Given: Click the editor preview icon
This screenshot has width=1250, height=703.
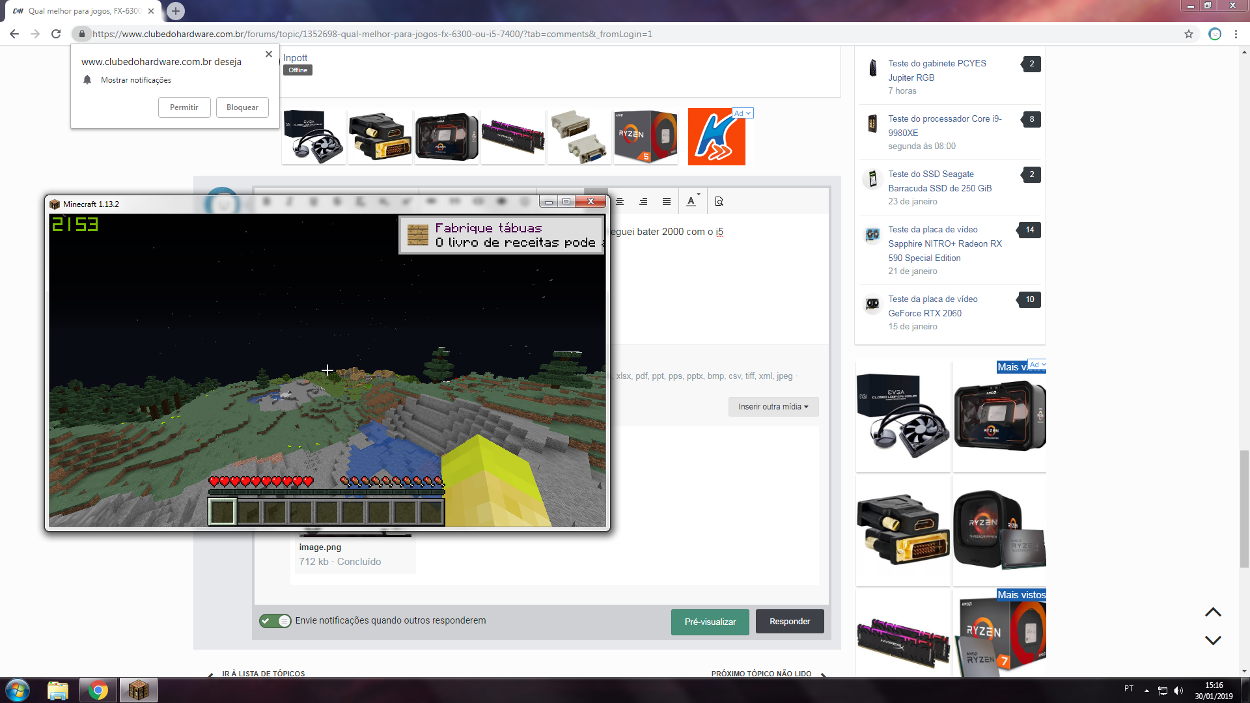Looking at the screenshot, I should 719,202.
